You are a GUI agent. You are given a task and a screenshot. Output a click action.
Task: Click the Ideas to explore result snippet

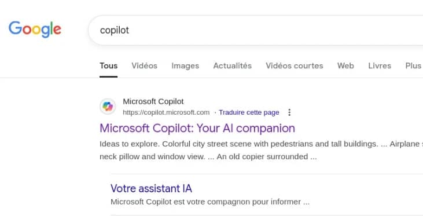[261, 150]
